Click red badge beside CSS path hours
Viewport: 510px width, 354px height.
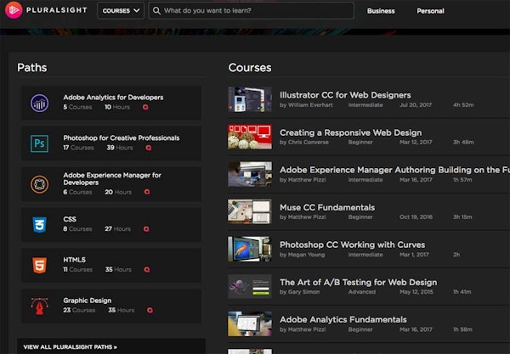pos(147,230)
